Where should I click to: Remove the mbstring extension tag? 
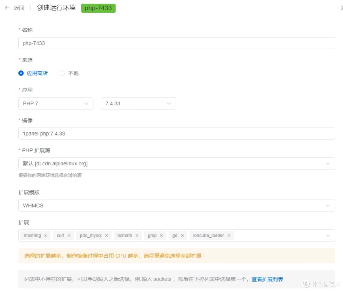46,235
